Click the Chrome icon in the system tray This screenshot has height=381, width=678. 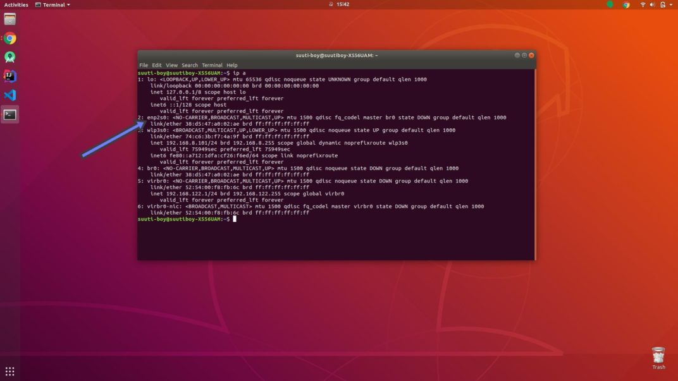click(x=626, y=4)
